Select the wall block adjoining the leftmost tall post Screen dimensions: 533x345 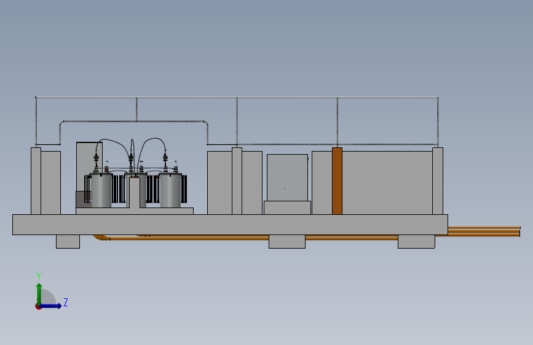click(50, 183)
